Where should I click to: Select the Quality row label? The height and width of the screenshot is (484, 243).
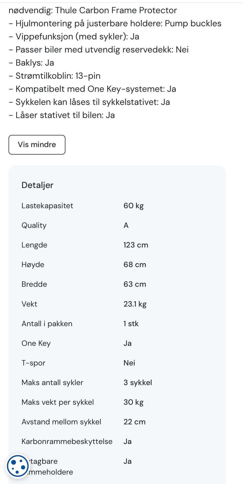pos(34,225)
